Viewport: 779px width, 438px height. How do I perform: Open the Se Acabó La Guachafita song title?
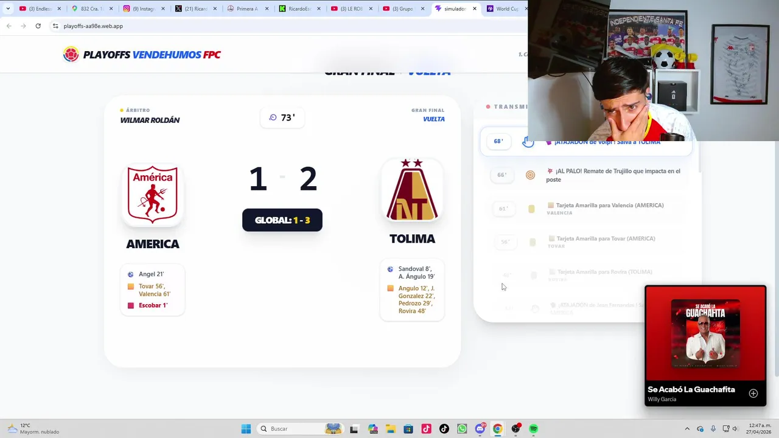[x=691, y=389]
